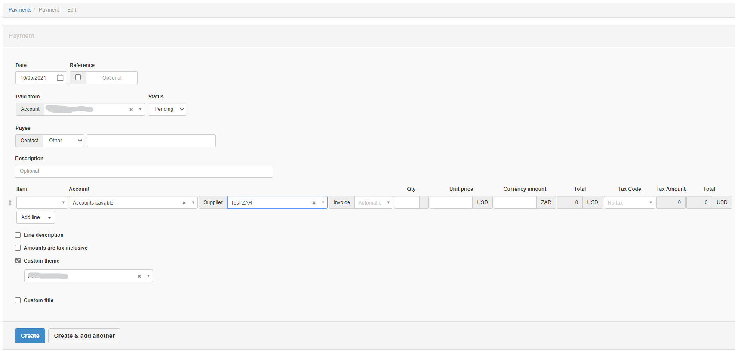
Task: Open the Payee type Other dropdown
Action: [x=64, y=141]
